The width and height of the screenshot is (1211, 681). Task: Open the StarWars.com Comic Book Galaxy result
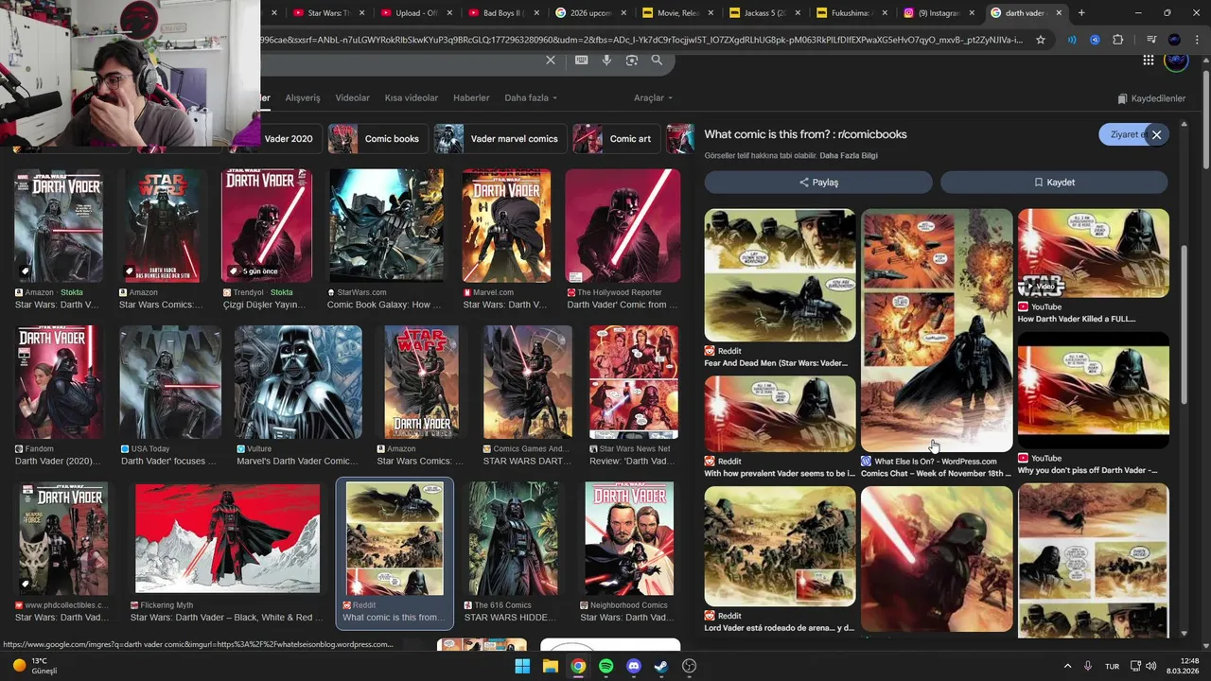pyautogui.click(x=386, y=227)
